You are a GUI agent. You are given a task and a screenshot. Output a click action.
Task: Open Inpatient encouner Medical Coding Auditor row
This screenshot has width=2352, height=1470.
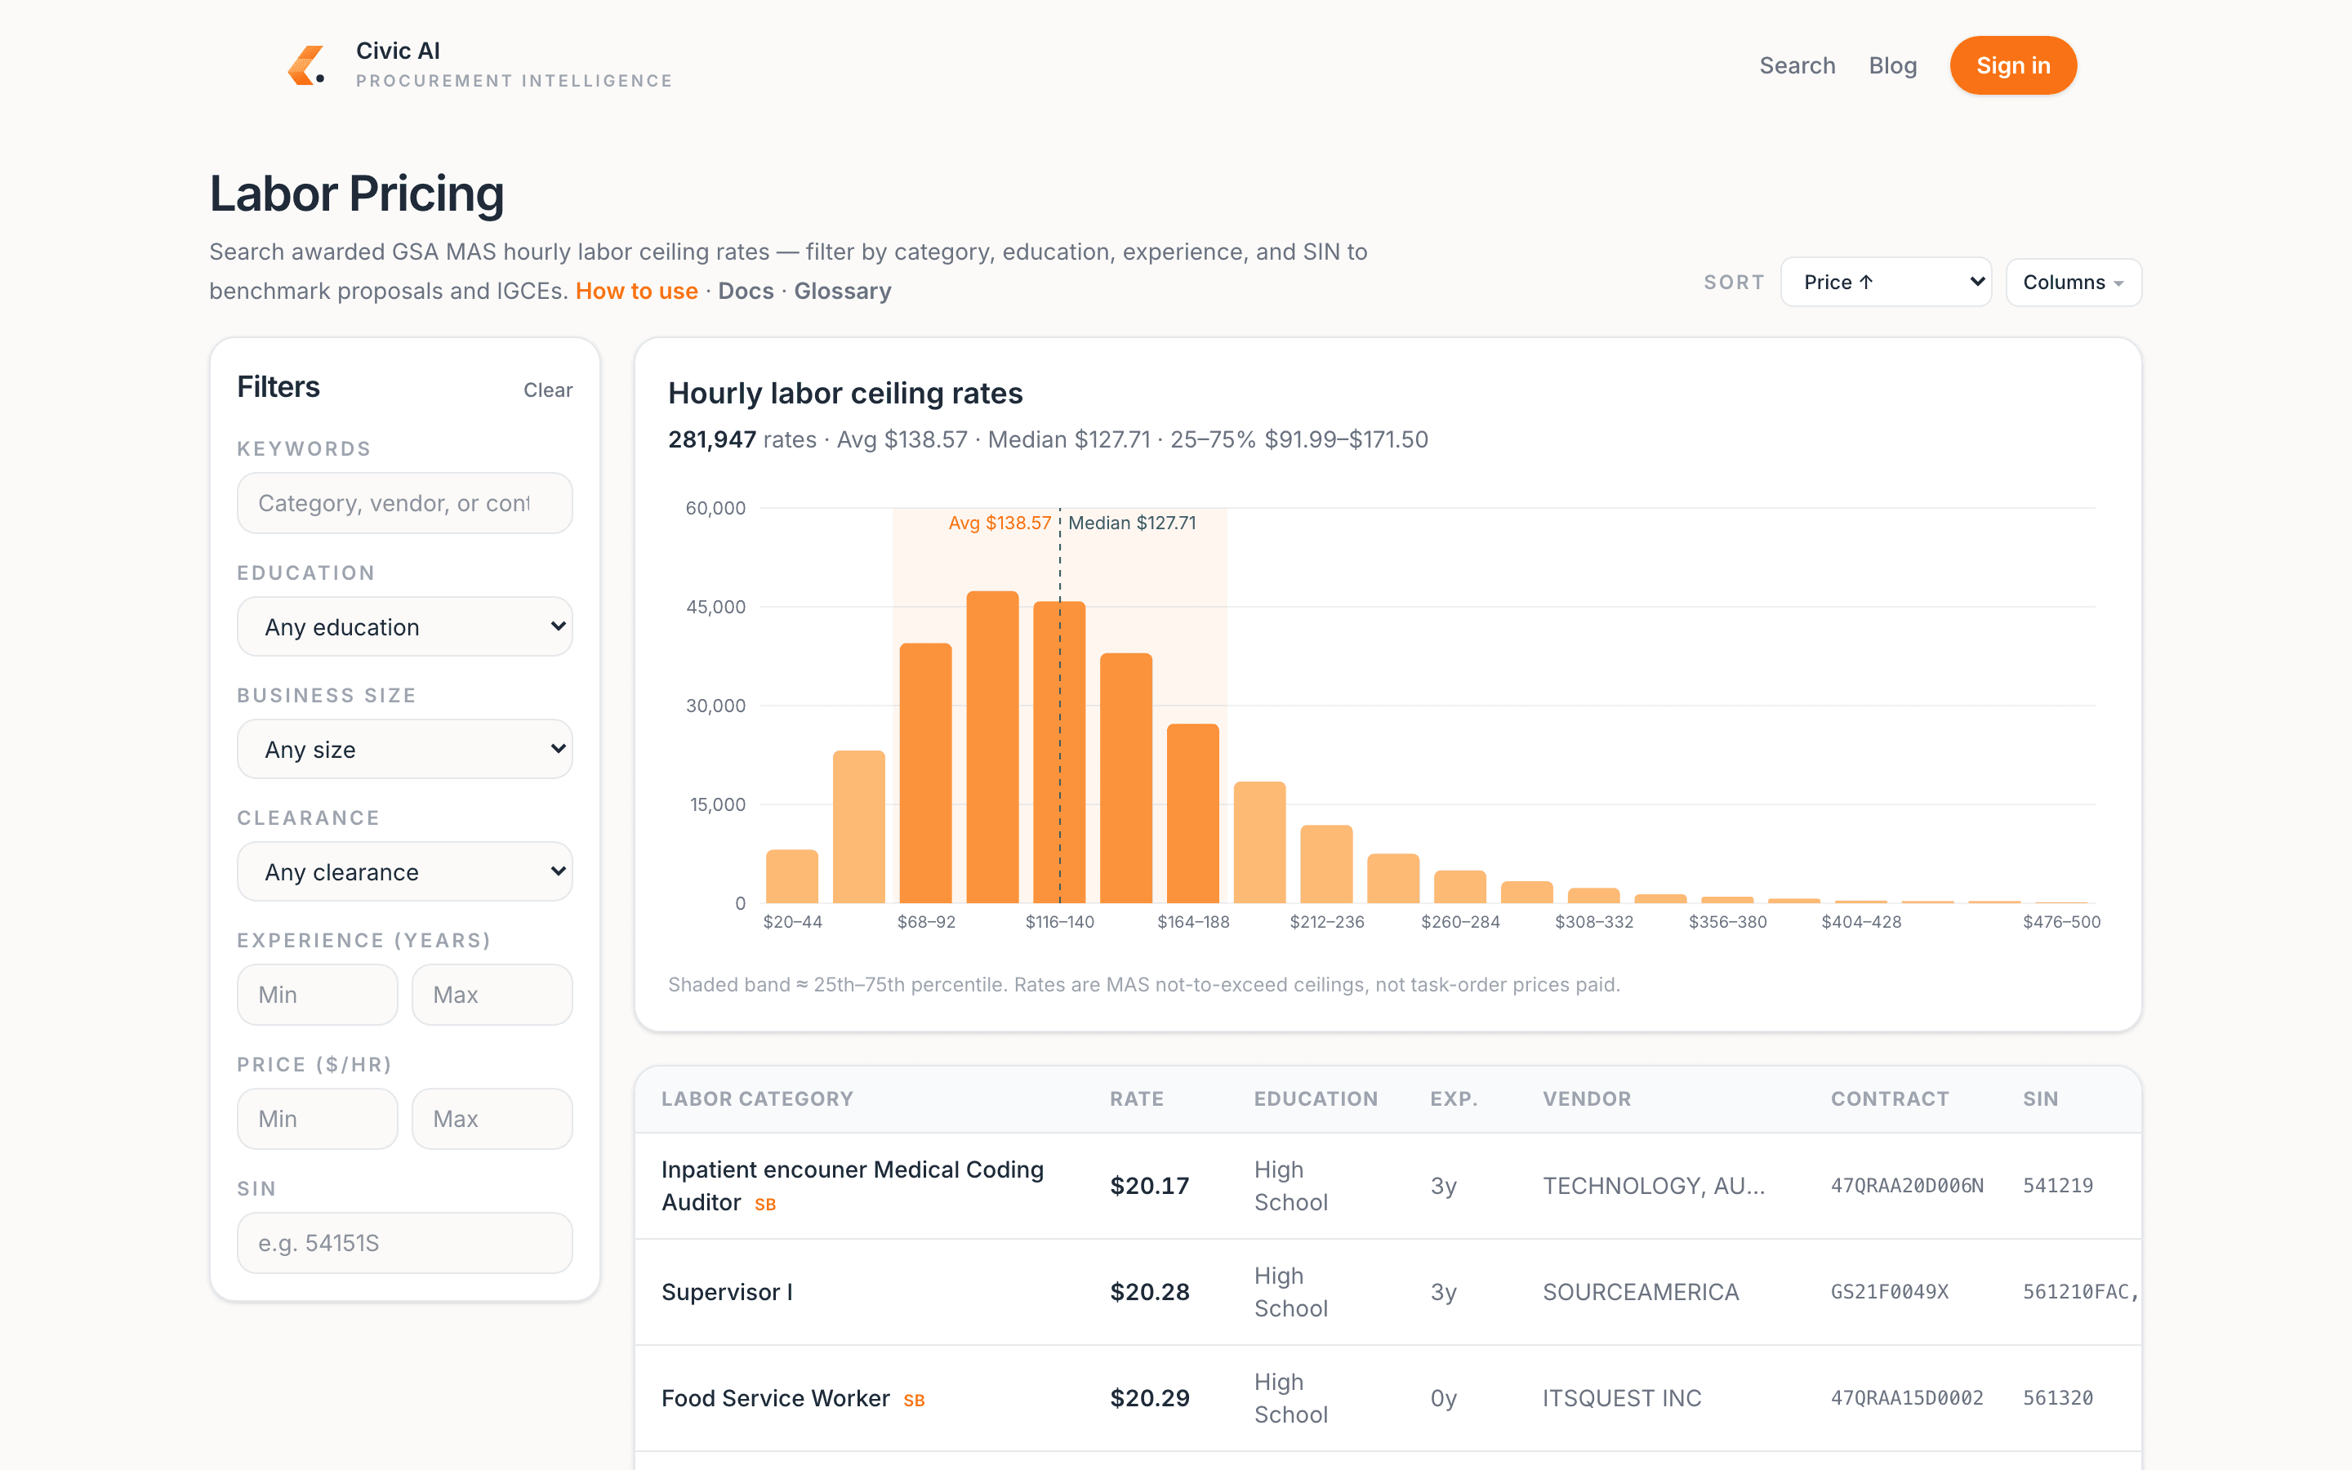click(1388, 1185)
